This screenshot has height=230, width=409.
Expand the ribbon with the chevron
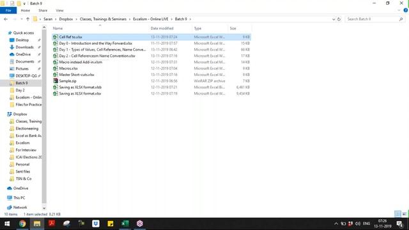tap(399, 10)
